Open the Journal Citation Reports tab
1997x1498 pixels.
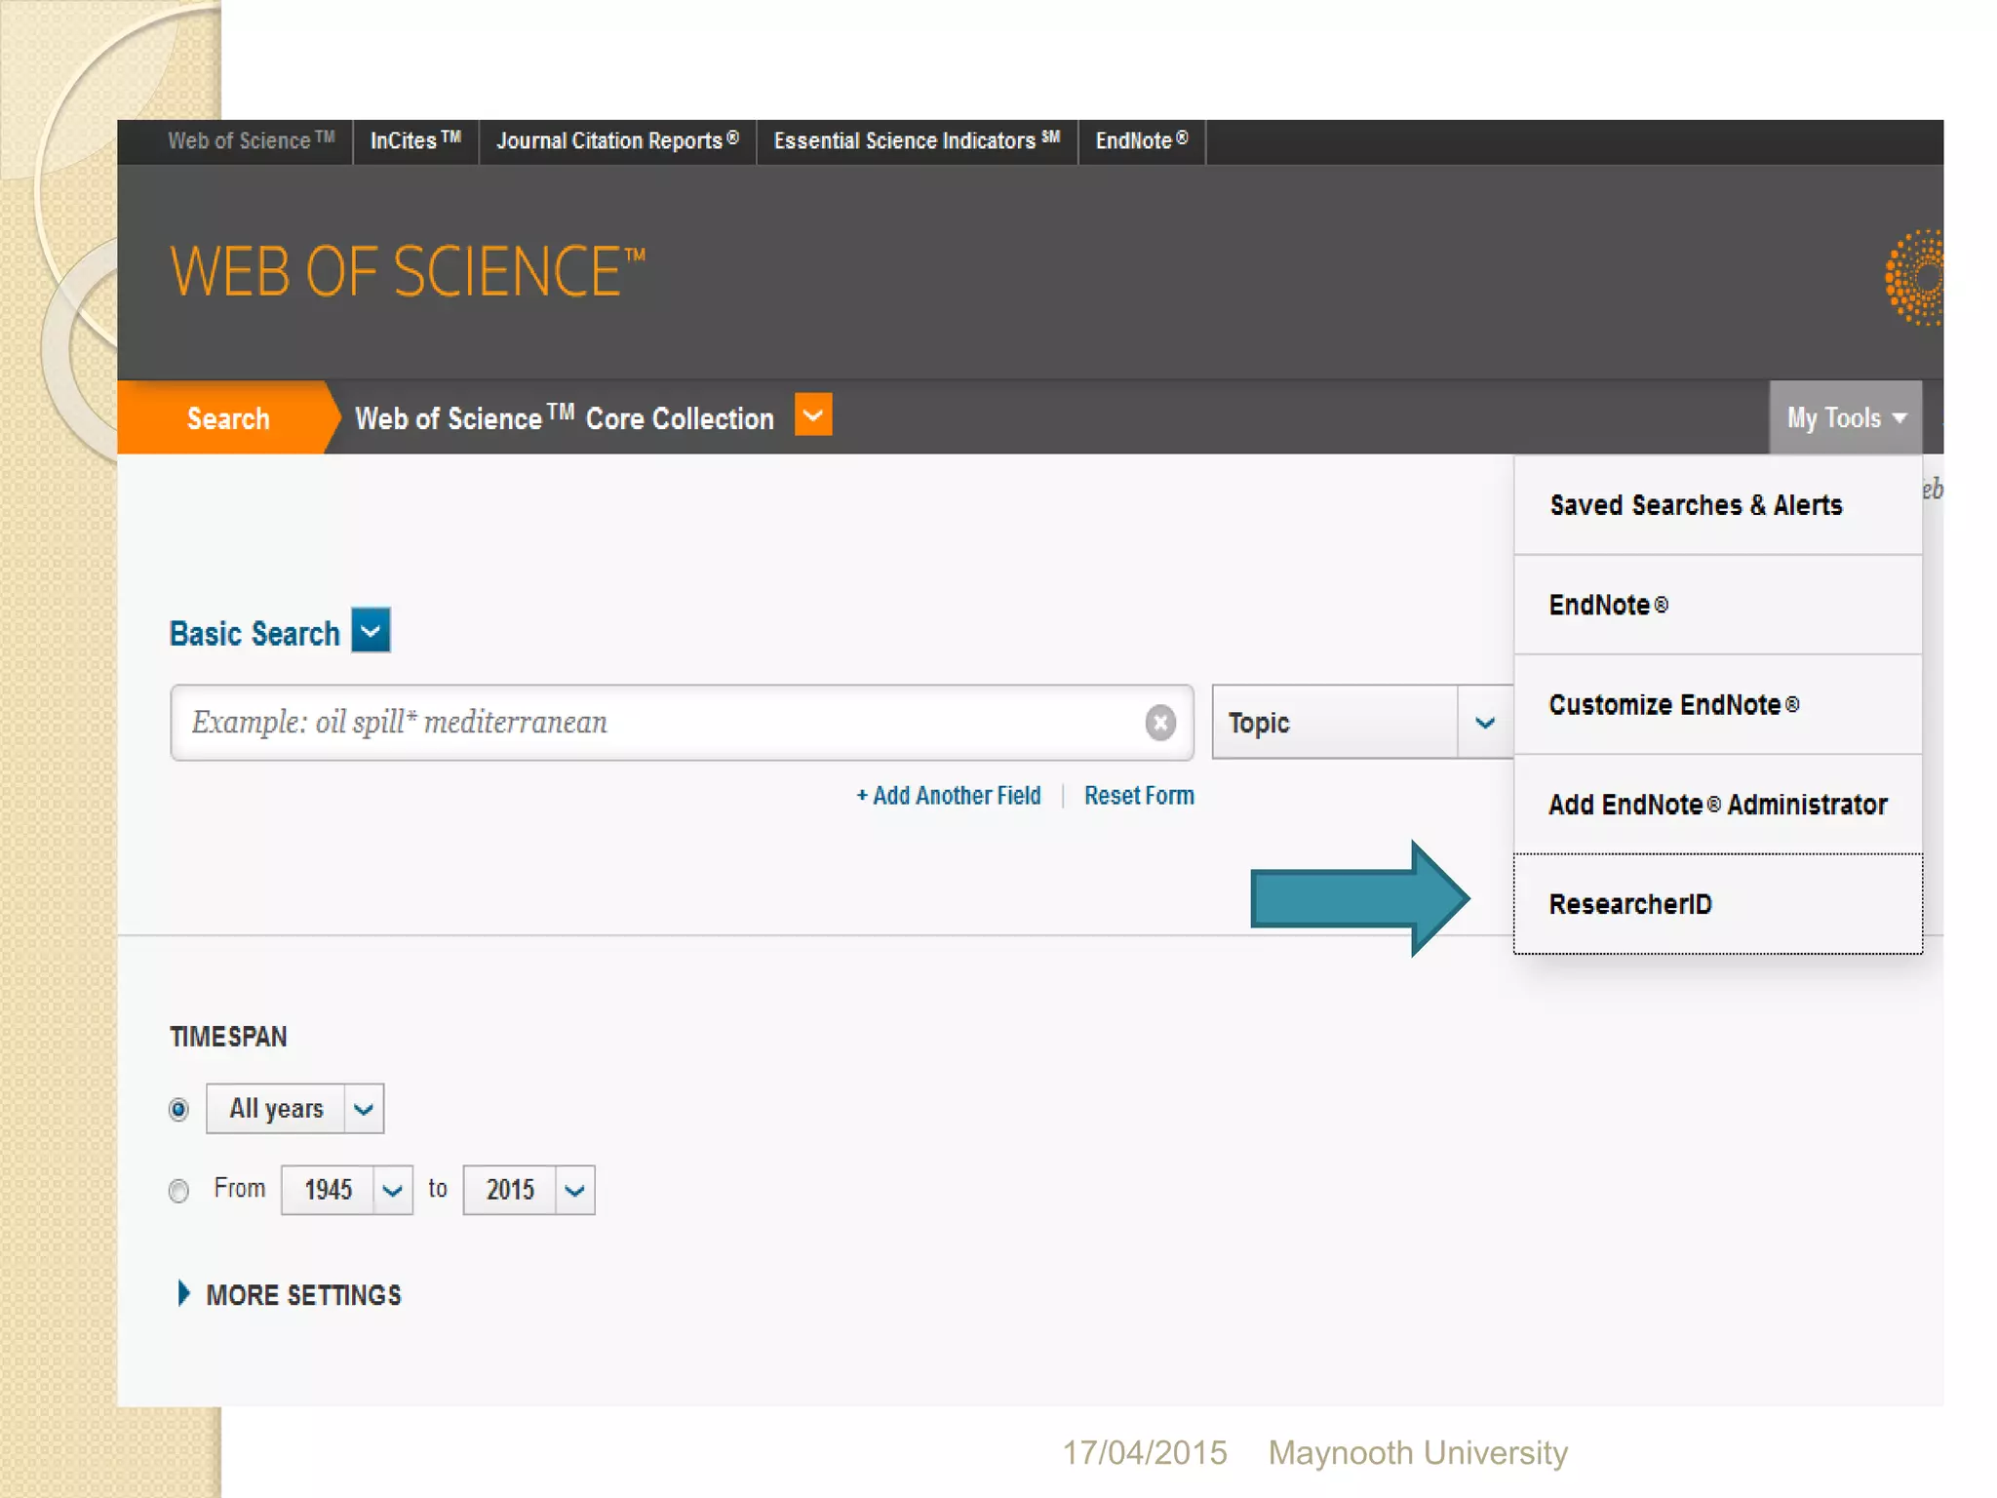[617, 141]
